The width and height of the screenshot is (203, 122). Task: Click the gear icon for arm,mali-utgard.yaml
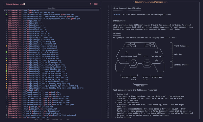tap(6, 98)
